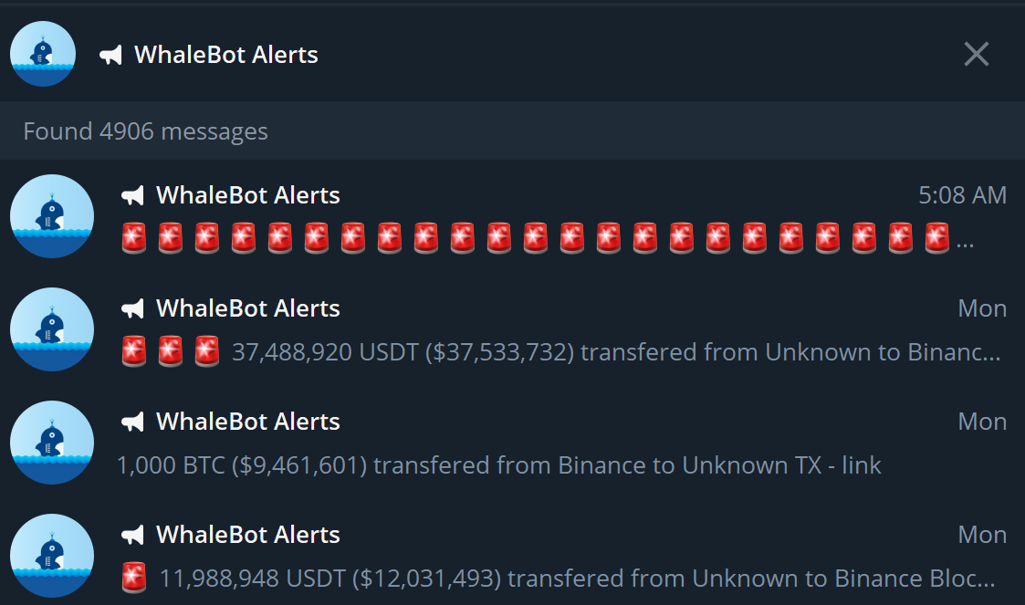The height and width of the screenshot is (605, 1025).
Task: Close the search results panel
Action: (x=976, y=55)
